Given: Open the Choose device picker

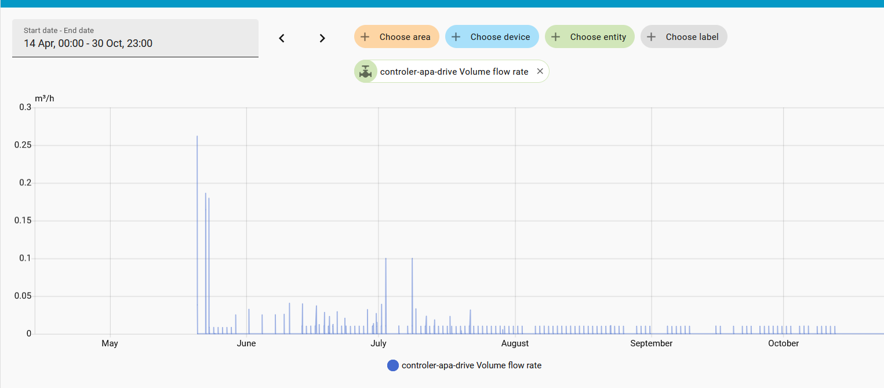Looking at the screenshot, I should pos(500,37).
